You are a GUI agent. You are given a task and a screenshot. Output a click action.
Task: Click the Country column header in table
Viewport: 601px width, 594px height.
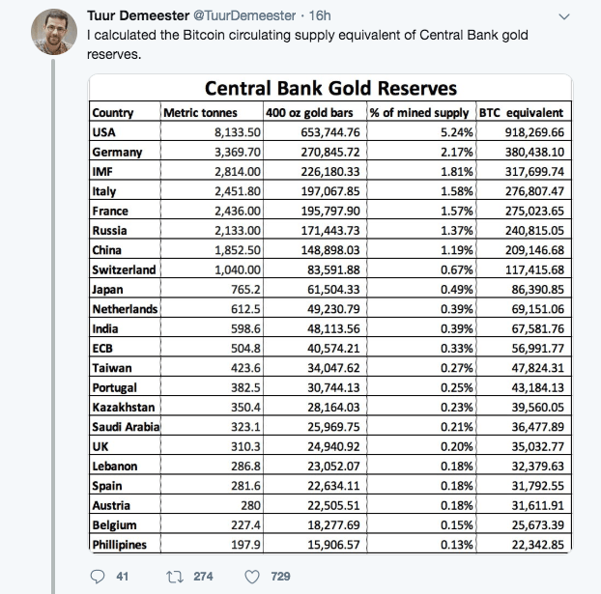[x=112, y=113]
